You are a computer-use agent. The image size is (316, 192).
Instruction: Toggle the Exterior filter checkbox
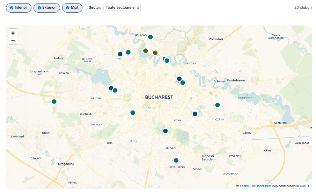tap(39, 8)
